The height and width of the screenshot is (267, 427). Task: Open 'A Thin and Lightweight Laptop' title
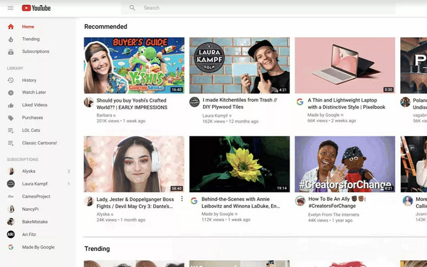(x=346, y=104)
